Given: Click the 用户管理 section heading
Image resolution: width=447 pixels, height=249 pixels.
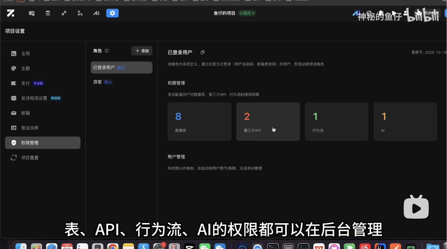Looking at the screenshot, I should (176, 157).
